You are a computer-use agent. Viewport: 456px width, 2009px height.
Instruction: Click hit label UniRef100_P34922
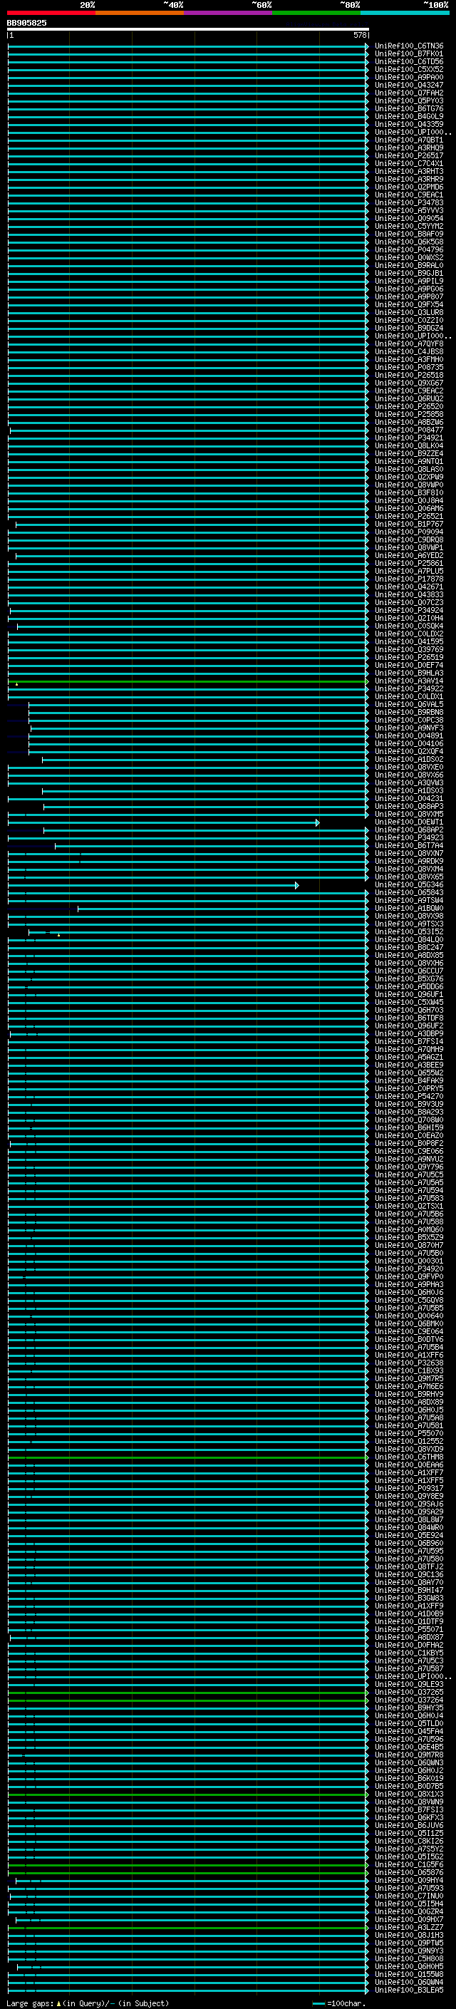point(409,688)
